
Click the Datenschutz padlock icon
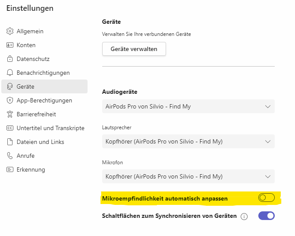[x=10, y=59]
